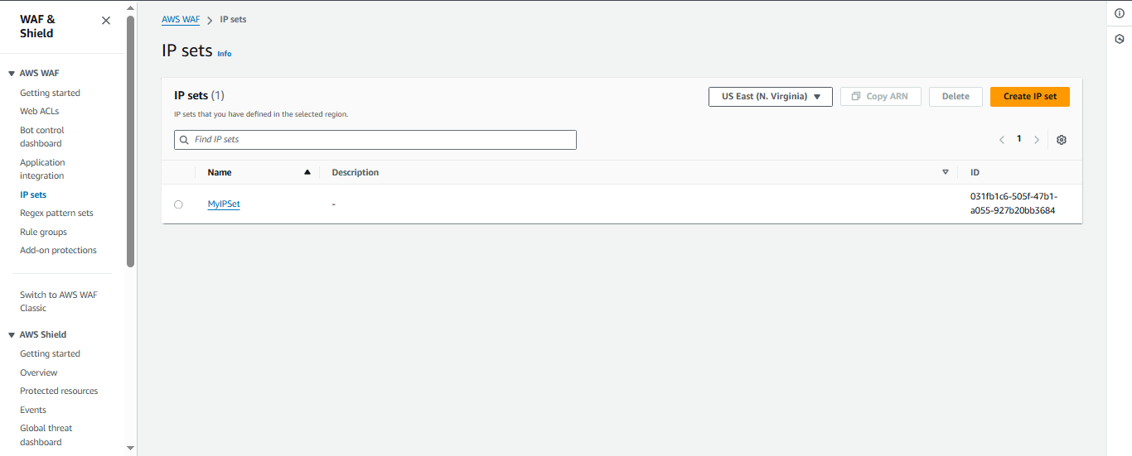Collapse the AWS Shield navigation section
This screenshot has height=456, width=1132.
click(12, 335)
